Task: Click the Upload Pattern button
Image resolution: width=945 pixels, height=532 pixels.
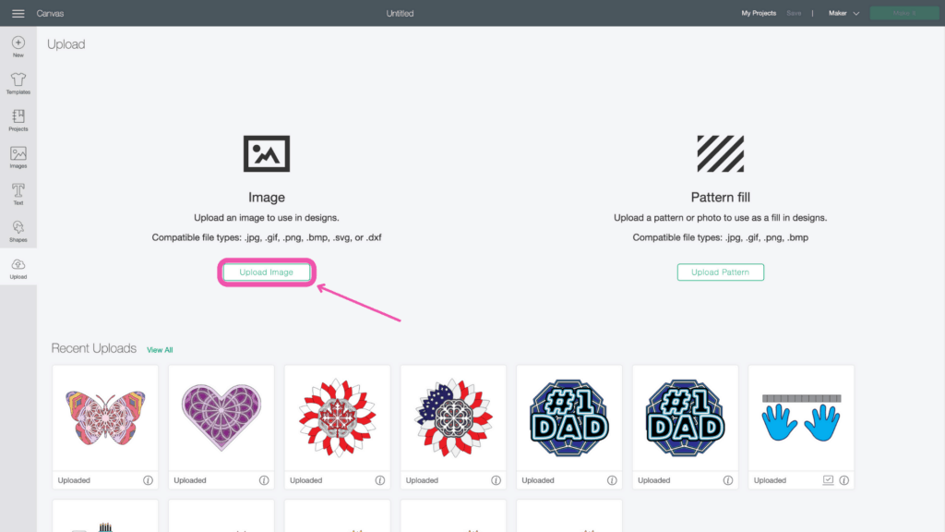Action: coord(720,272)
